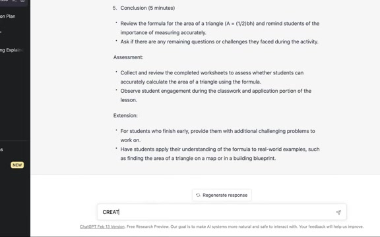
Task: Click the 'Review the formula' bullet text
Action: [220, 28]
